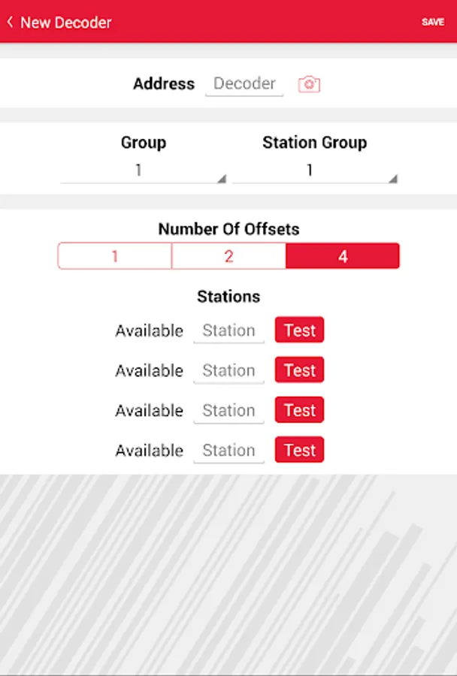Focus the third Station input field
This screenshot has height=676, width=457.
coord(228,410)
